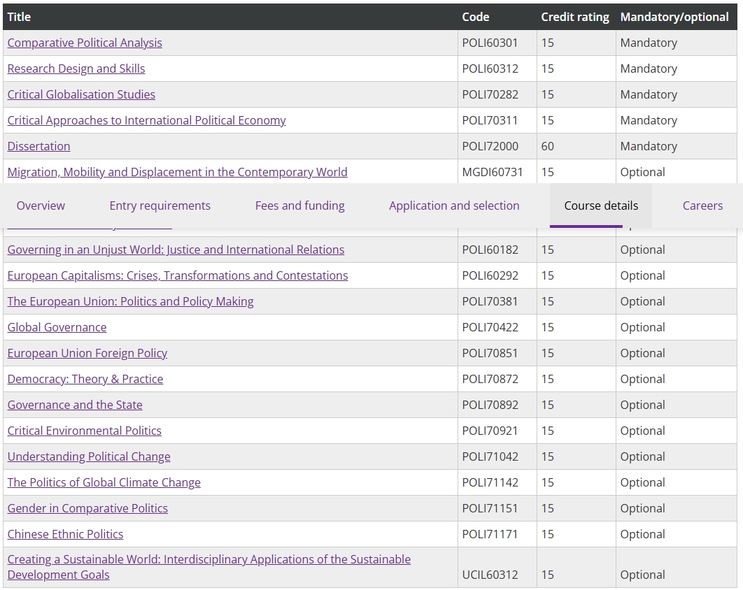This screenshot has height=590, width=743.
Task: Click the European Capitalisms course link
Action: [x=178, y=275]
